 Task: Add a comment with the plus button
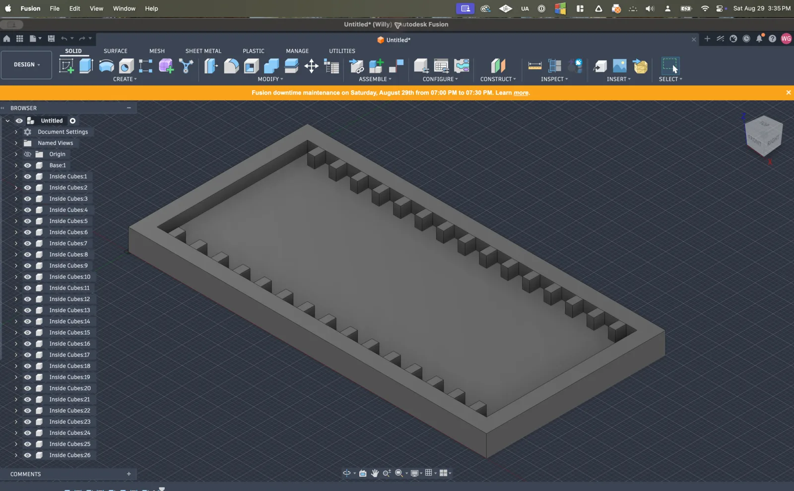click(x=129, y=474)
